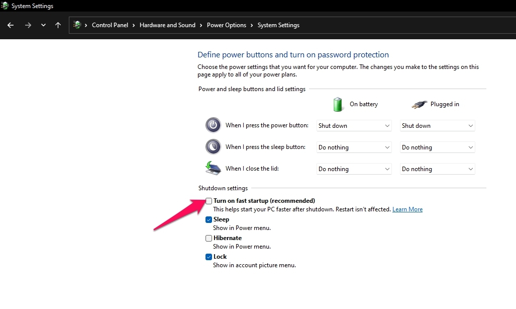The height and width of the screenshot is (309, 516).
Task: Go back with the left arrow button
Action: click(11, 25)
